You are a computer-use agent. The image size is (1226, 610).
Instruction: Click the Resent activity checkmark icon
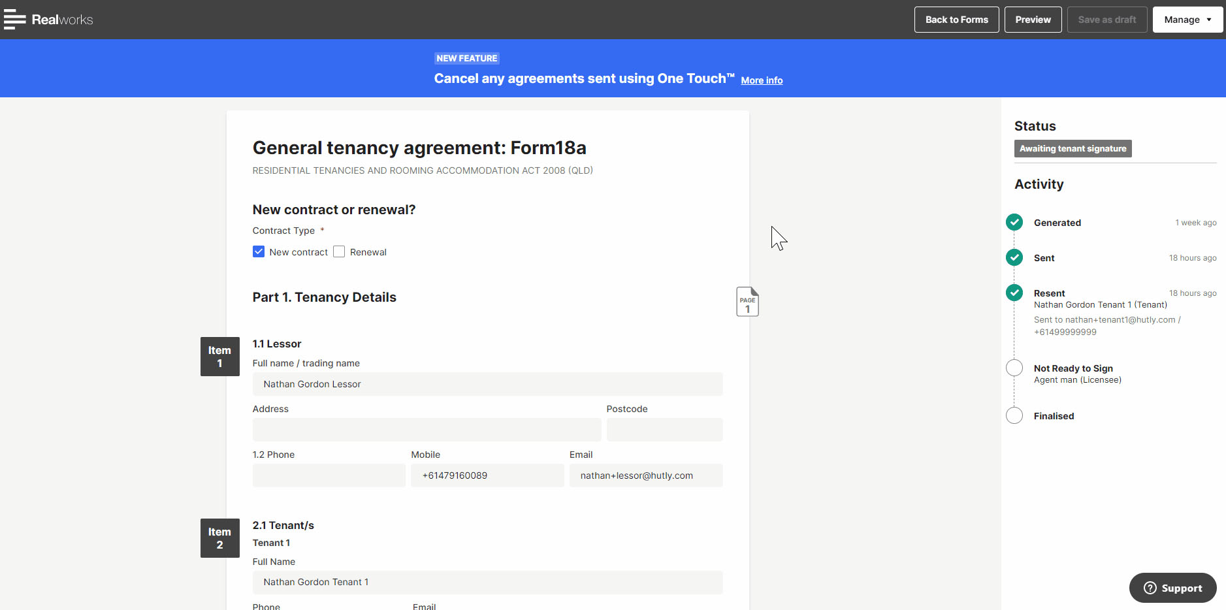click(x=1014, y=293)
